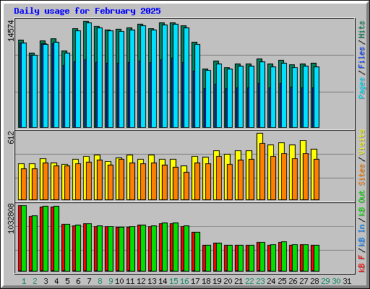Click the bright green kB Out bar for day 4
This screenshot has width=370, height=289.
click(56, 238)
